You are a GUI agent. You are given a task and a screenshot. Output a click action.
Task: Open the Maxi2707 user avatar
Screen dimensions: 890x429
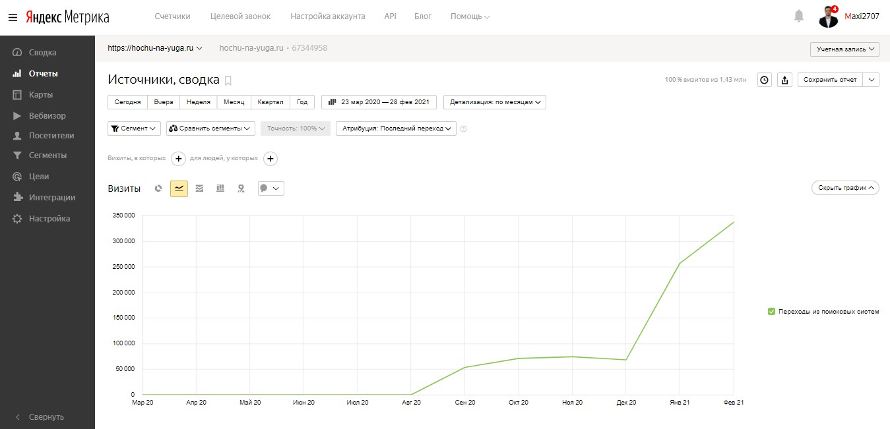(x=829, y=17)
